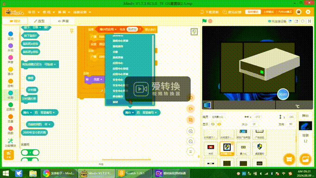Tick checkbox next to 计时器 block
The image size is (316, 178).
pos(23,90)
